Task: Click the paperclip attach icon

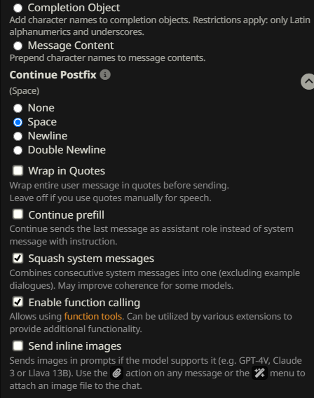Action: coord(117,373)
